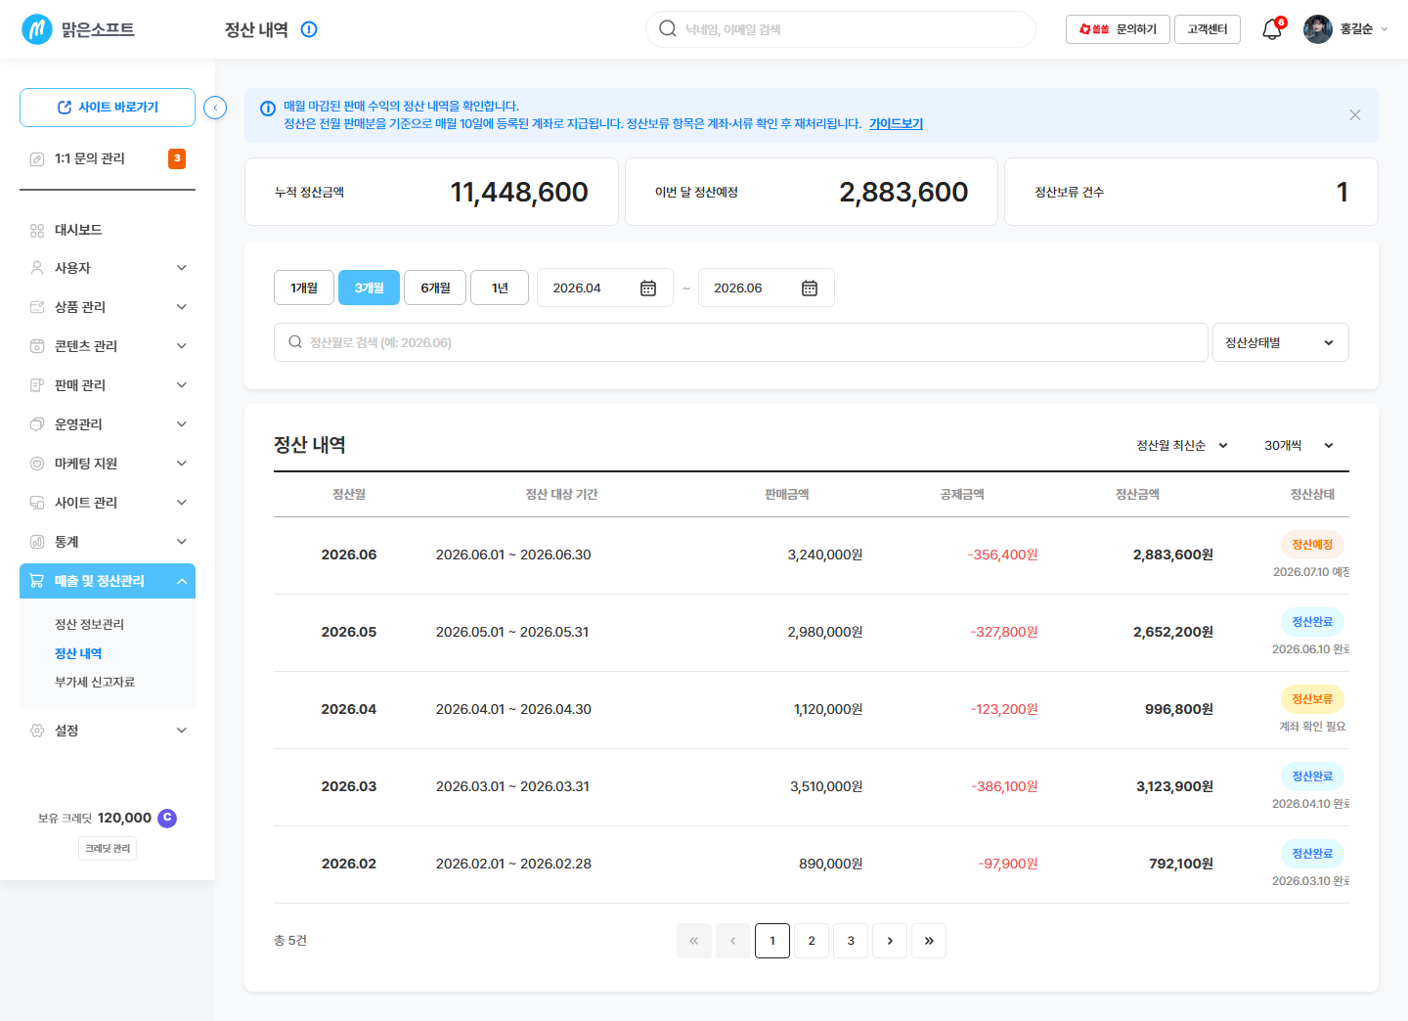The height and width of the screenshot is (1021, 1408).
Task: Focus the 정산월로 검색 input field
Action: coord(741,342)
